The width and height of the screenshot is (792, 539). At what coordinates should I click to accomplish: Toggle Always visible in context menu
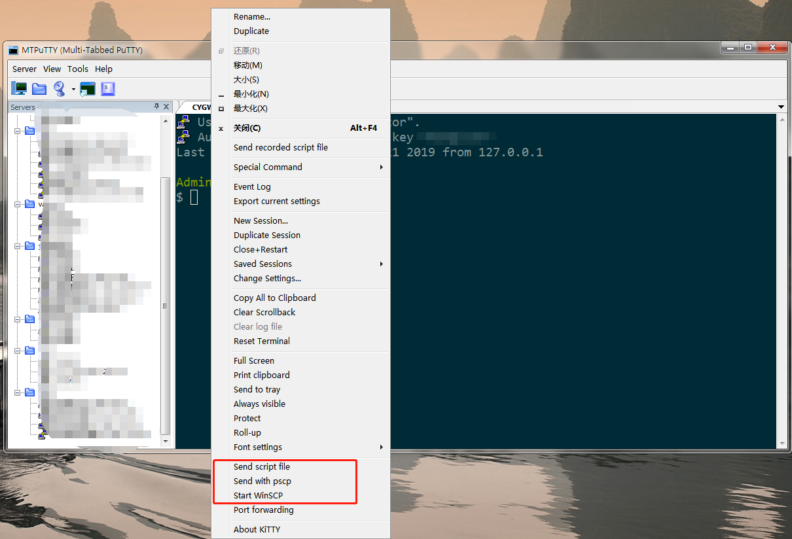coord(259,404)
